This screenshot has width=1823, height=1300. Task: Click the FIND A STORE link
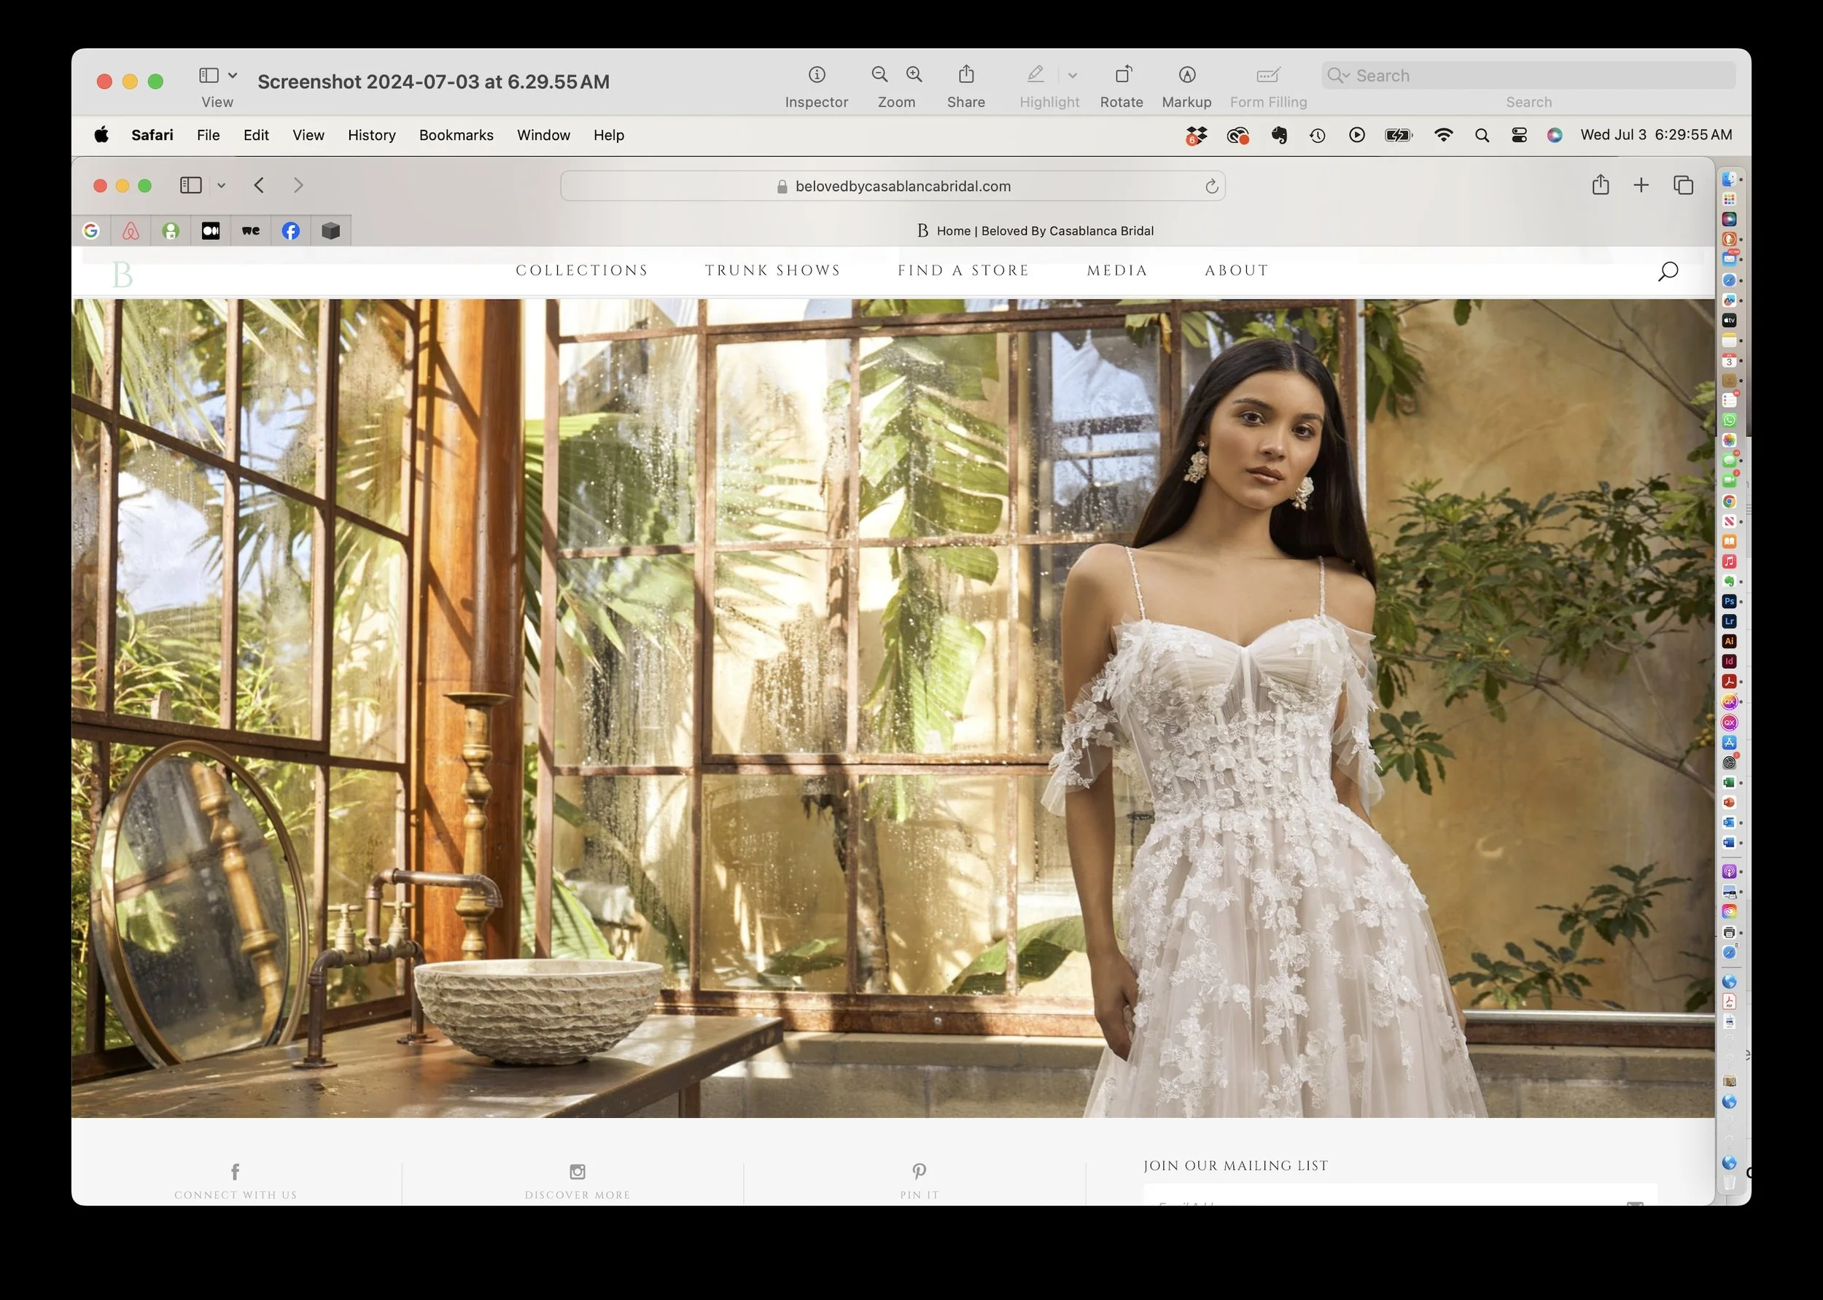tap(963, 270)
